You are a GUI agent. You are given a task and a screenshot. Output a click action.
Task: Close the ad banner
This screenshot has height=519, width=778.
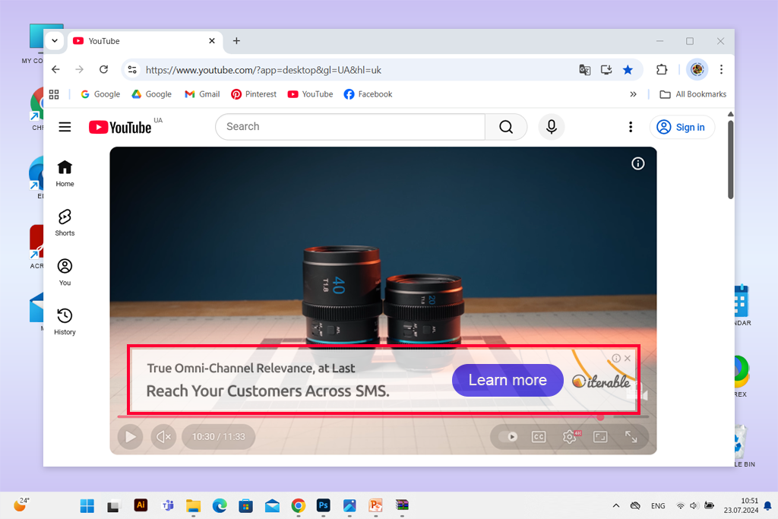628,358
